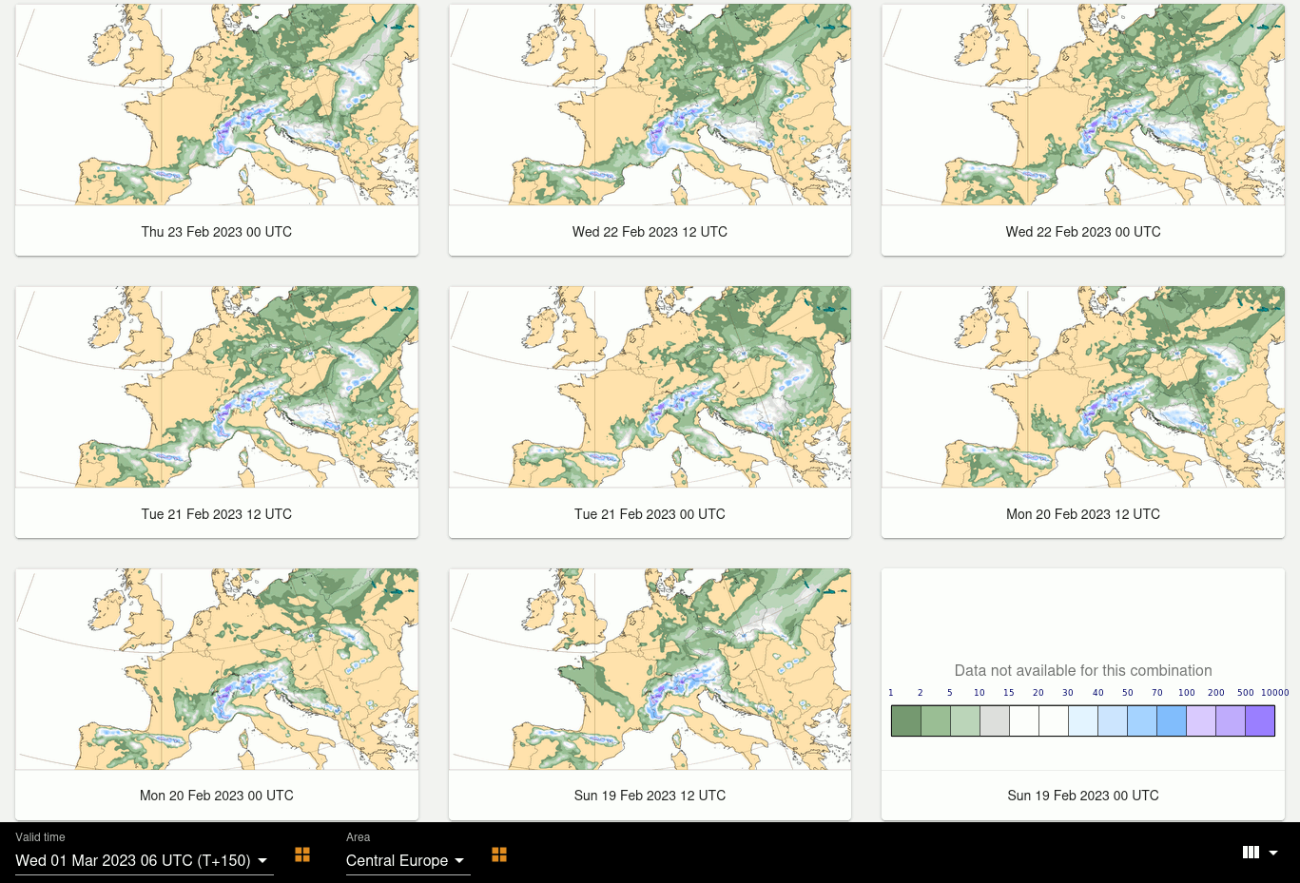Viewport: 1300px width, 883px height.
Task: Click the Sun 19 Feb 2023 00 UTC label
Action: click(1083, 796)
